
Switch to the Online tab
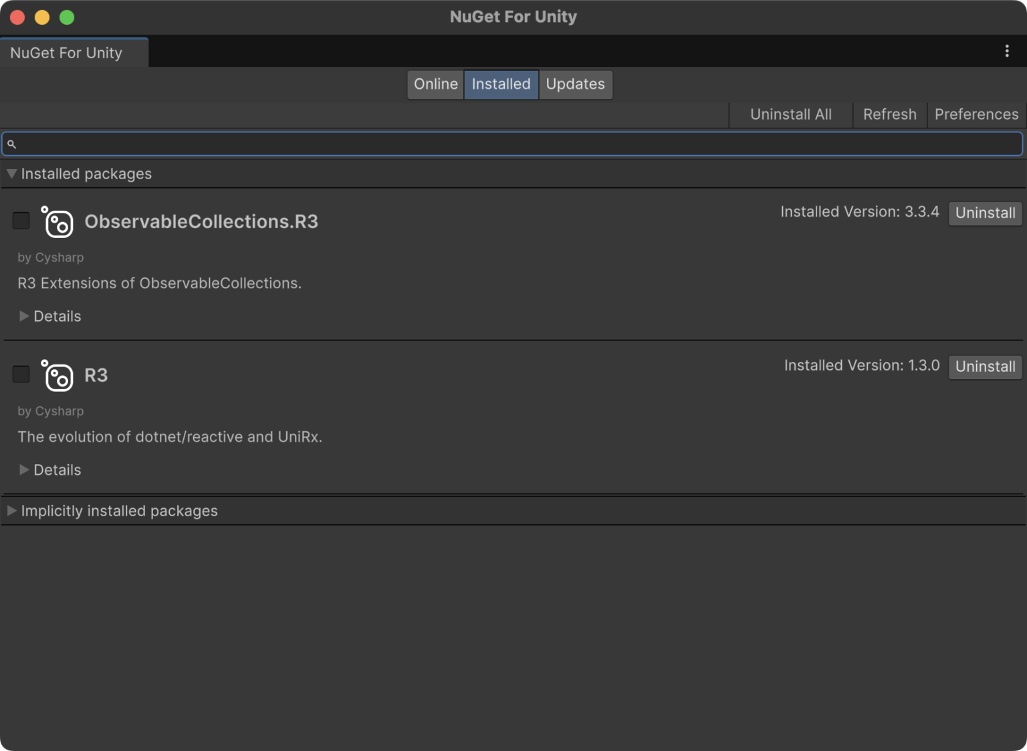click(435, 84)
